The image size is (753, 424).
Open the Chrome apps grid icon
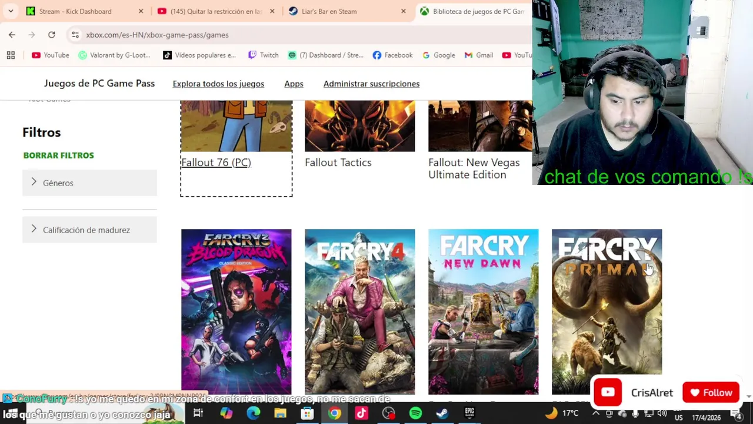(11, 55)
